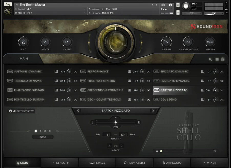
Task: Open the ARPEGGIO page
Action: (x=171, y=163)
